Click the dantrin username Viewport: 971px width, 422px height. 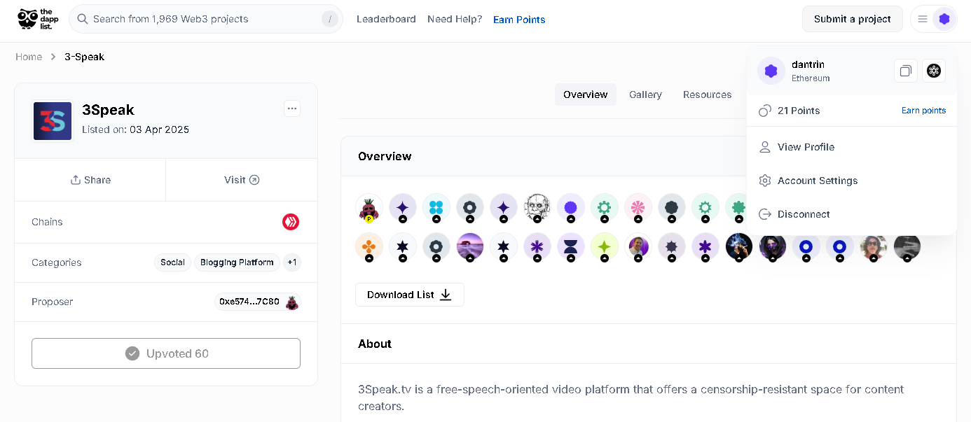click(808, 64)
